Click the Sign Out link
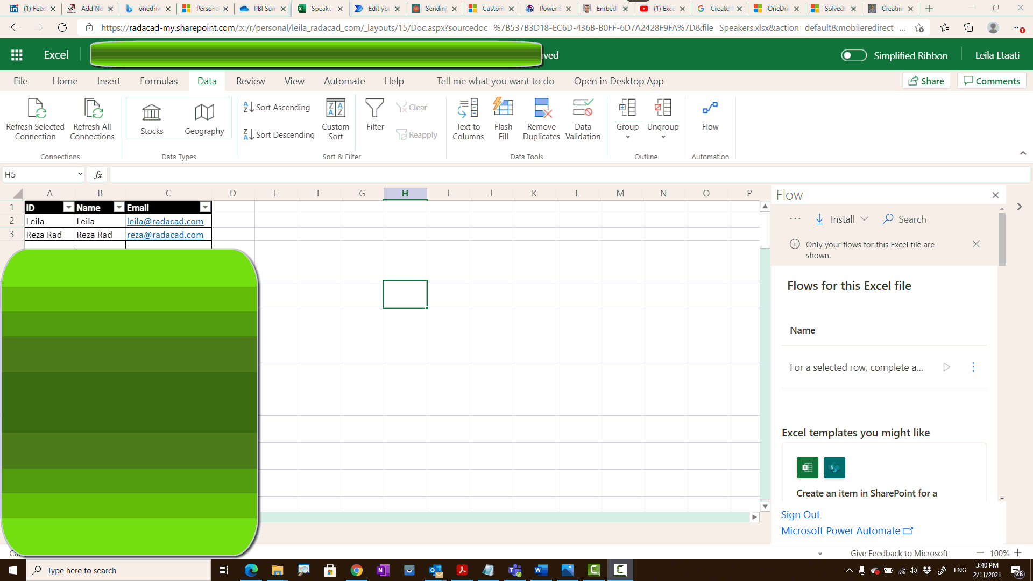1033x581 pixels. [x=800, y=514]
